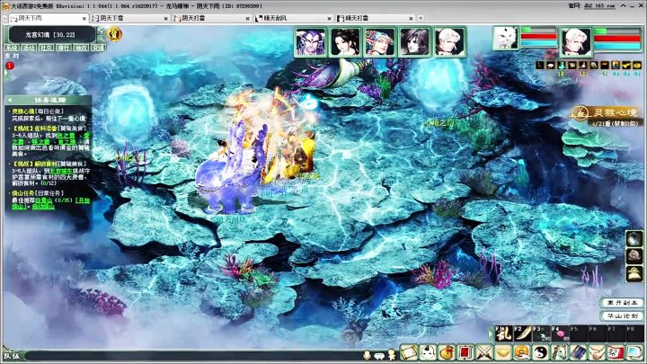Click the 华山论剑 button
Screen dimensions: 647x364
[622, 315]
